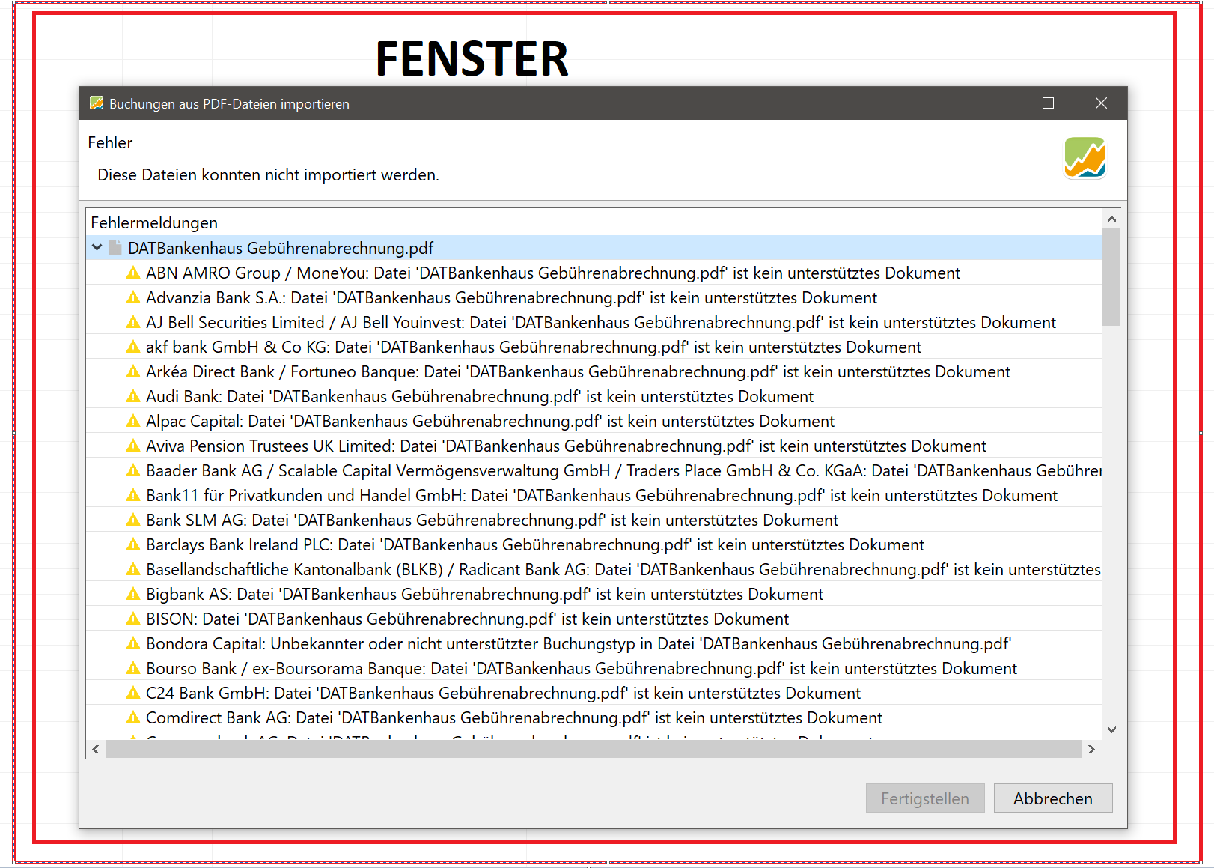Click warning icon on Barclays Bank Ireland row
Viewport: 1214px width, 868px height.
(133, 544)
